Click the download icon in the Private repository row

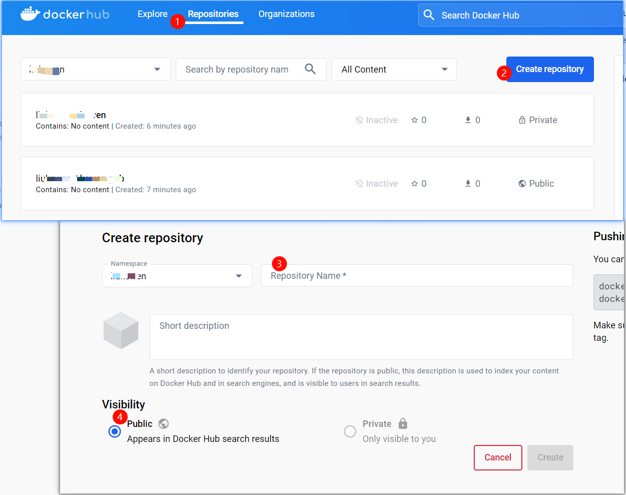(x=468, y=120)
